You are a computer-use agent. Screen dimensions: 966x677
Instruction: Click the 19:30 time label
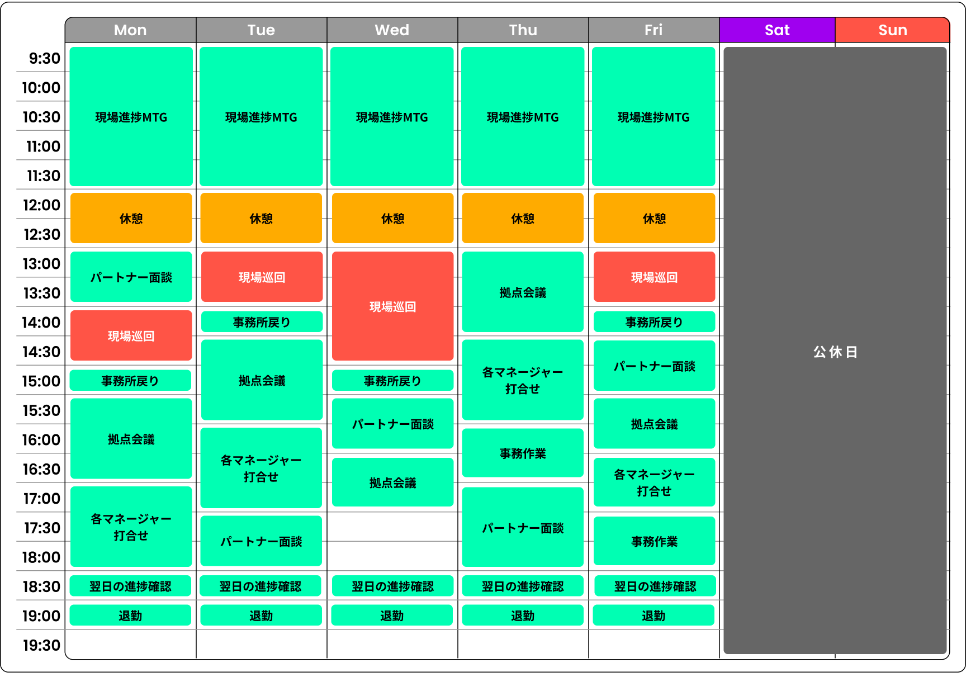[41, 645]
